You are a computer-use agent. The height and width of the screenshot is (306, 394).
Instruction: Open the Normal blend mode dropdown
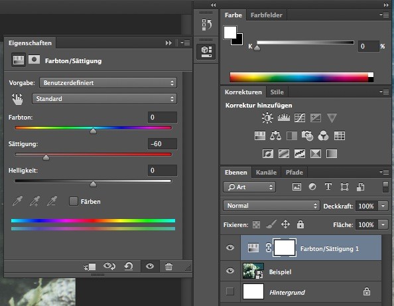tap(271, 206)
